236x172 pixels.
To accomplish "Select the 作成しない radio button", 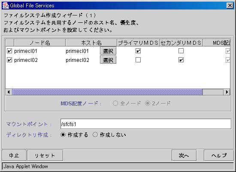I will tap(95, 135).
